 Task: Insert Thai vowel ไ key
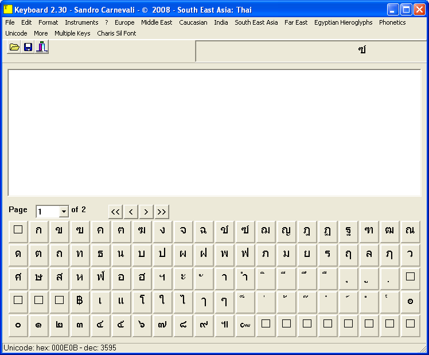(183, 302)
